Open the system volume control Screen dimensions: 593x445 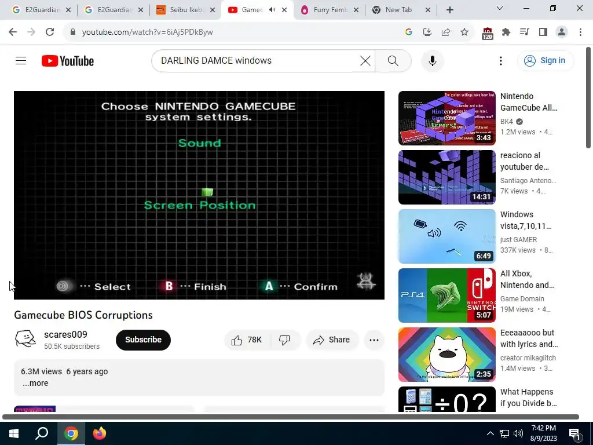pos(518,433)
